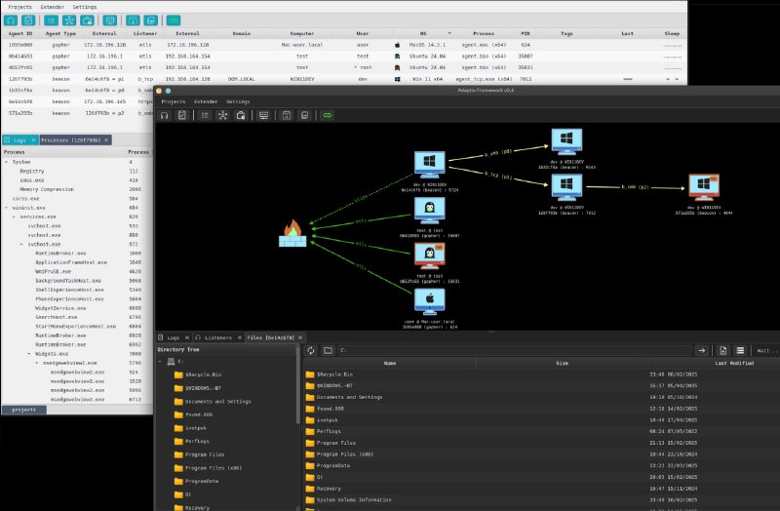Click the monitor icon in the light window toolbar
This screenshot has height=511, width=780.
(110, 20)
